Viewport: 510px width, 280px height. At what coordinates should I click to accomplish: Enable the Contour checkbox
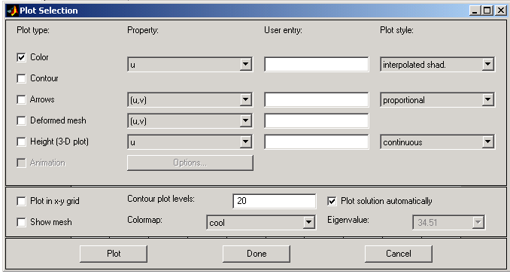[x=21, y=78]
